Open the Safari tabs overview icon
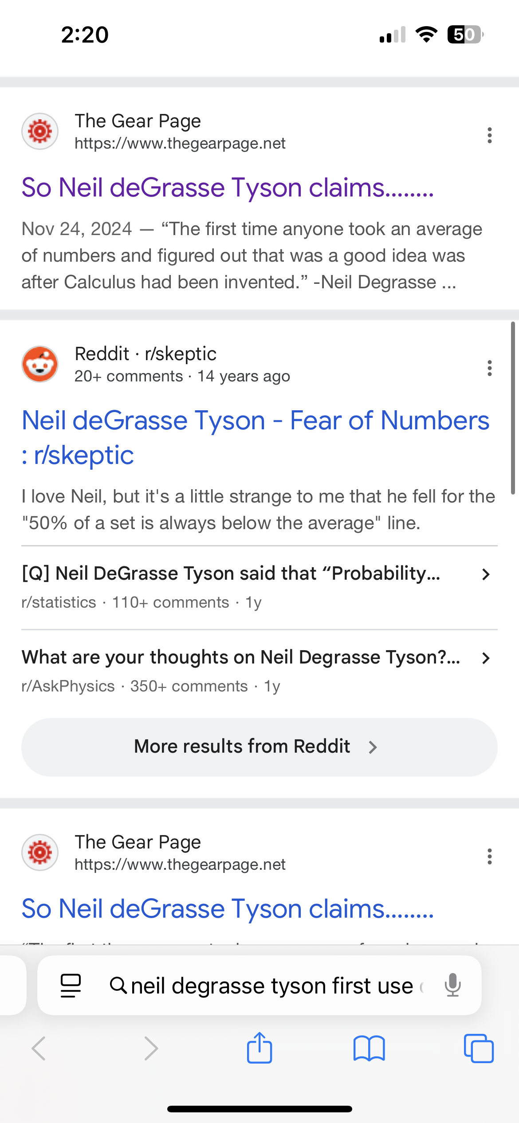The image size is (519, 1123). coord(478,1048)
